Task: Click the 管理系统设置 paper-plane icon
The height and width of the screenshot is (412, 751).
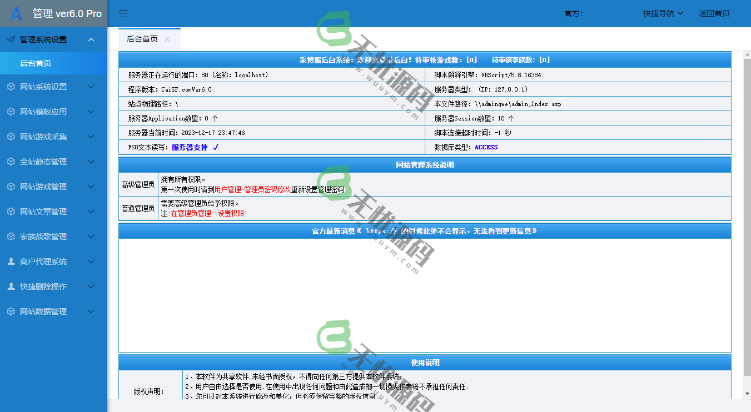Action: [x=11, y=39]
